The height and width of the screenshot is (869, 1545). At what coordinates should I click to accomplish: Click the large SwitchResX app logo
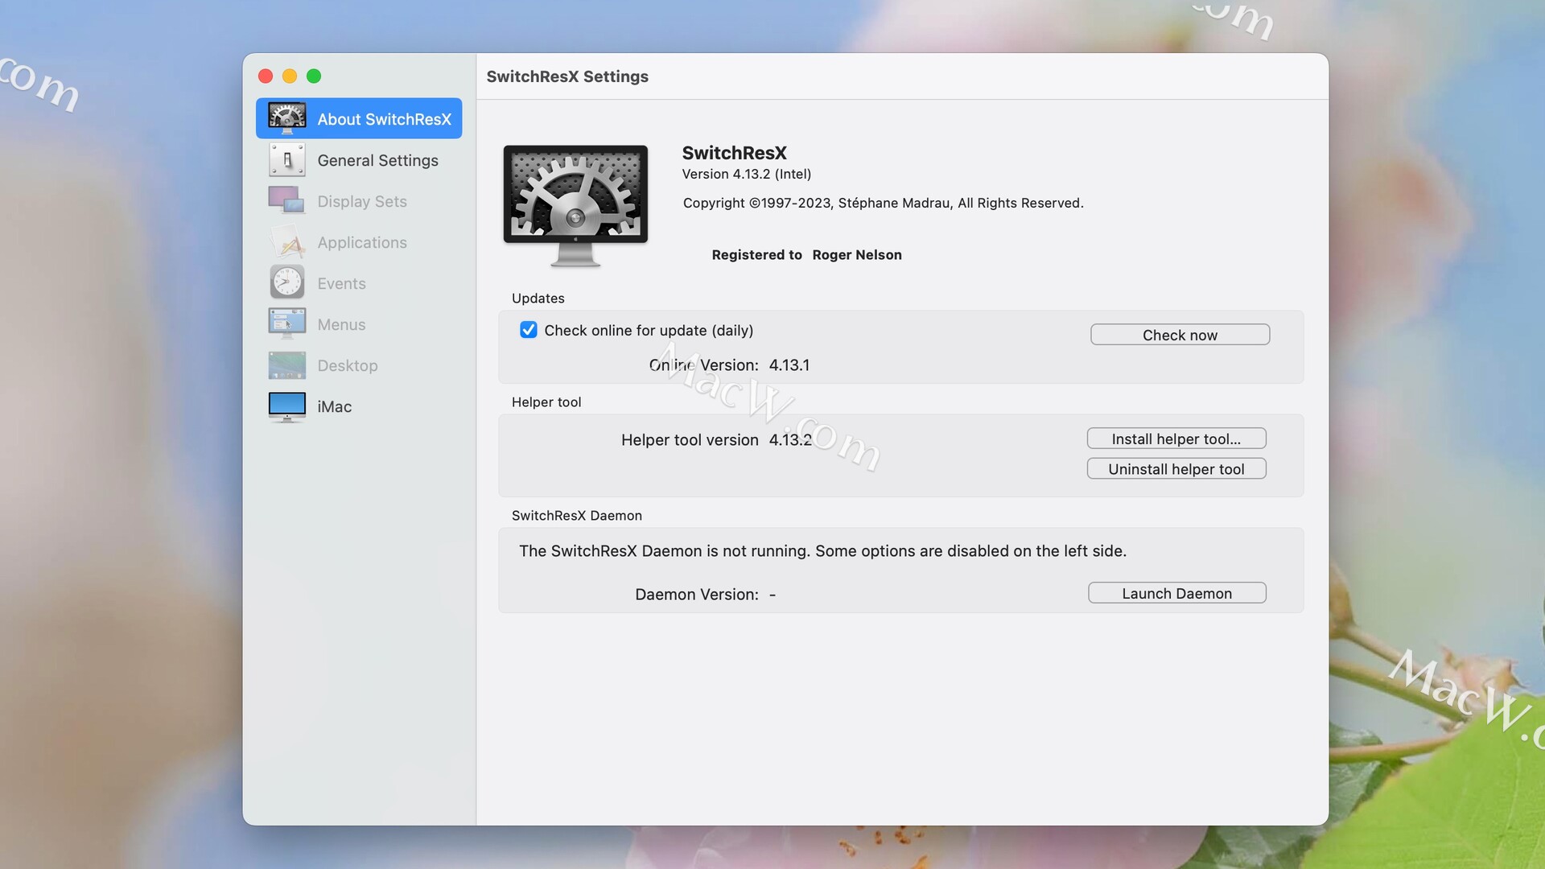tap(575, 205)
